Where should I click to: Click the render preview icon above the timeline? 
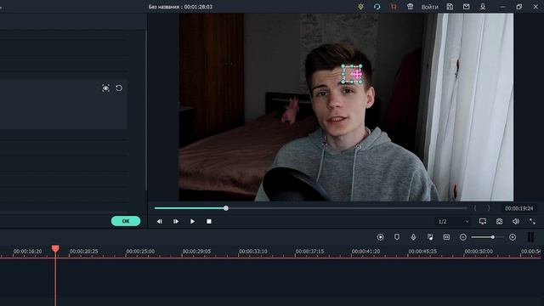pyautogui.click(x=380, y=237)
